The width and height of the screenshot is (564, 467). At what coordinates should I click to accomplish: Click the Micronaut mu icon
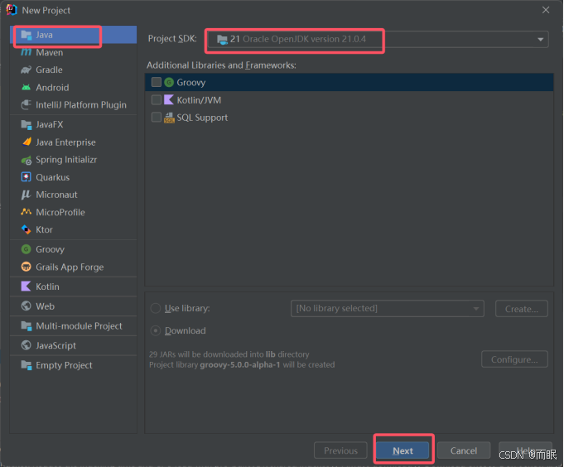click(x=27, y=195)
